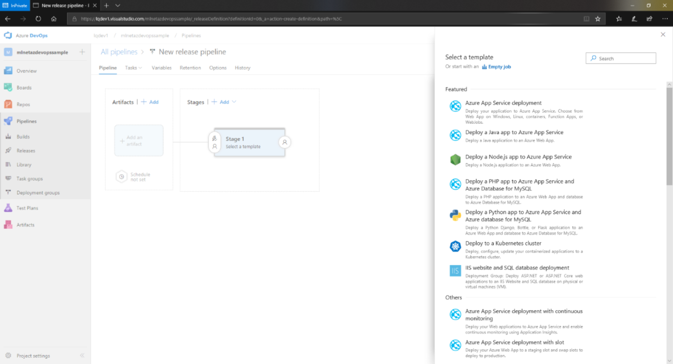Click the Artifacts sidebar icon
This screenshot has width=673, height=364.
pos(8,225)
